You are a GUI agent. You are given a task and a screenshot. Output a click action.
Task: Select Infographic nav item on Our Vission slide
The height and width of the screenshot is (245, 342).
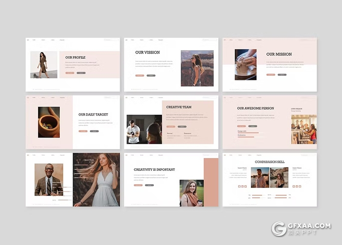161,40
